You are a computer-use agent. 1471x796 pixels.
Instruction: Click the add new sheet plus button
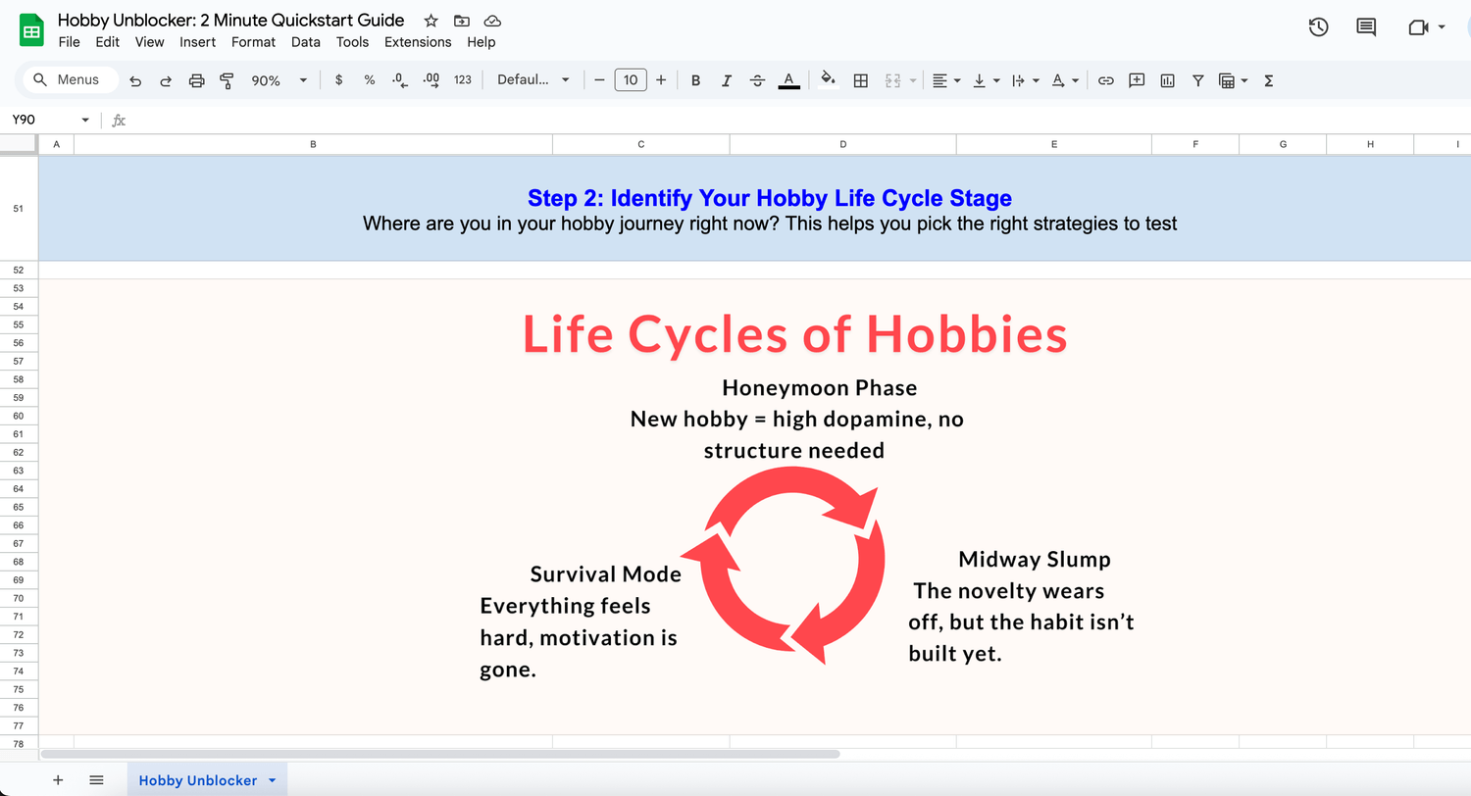click(58, 780)
